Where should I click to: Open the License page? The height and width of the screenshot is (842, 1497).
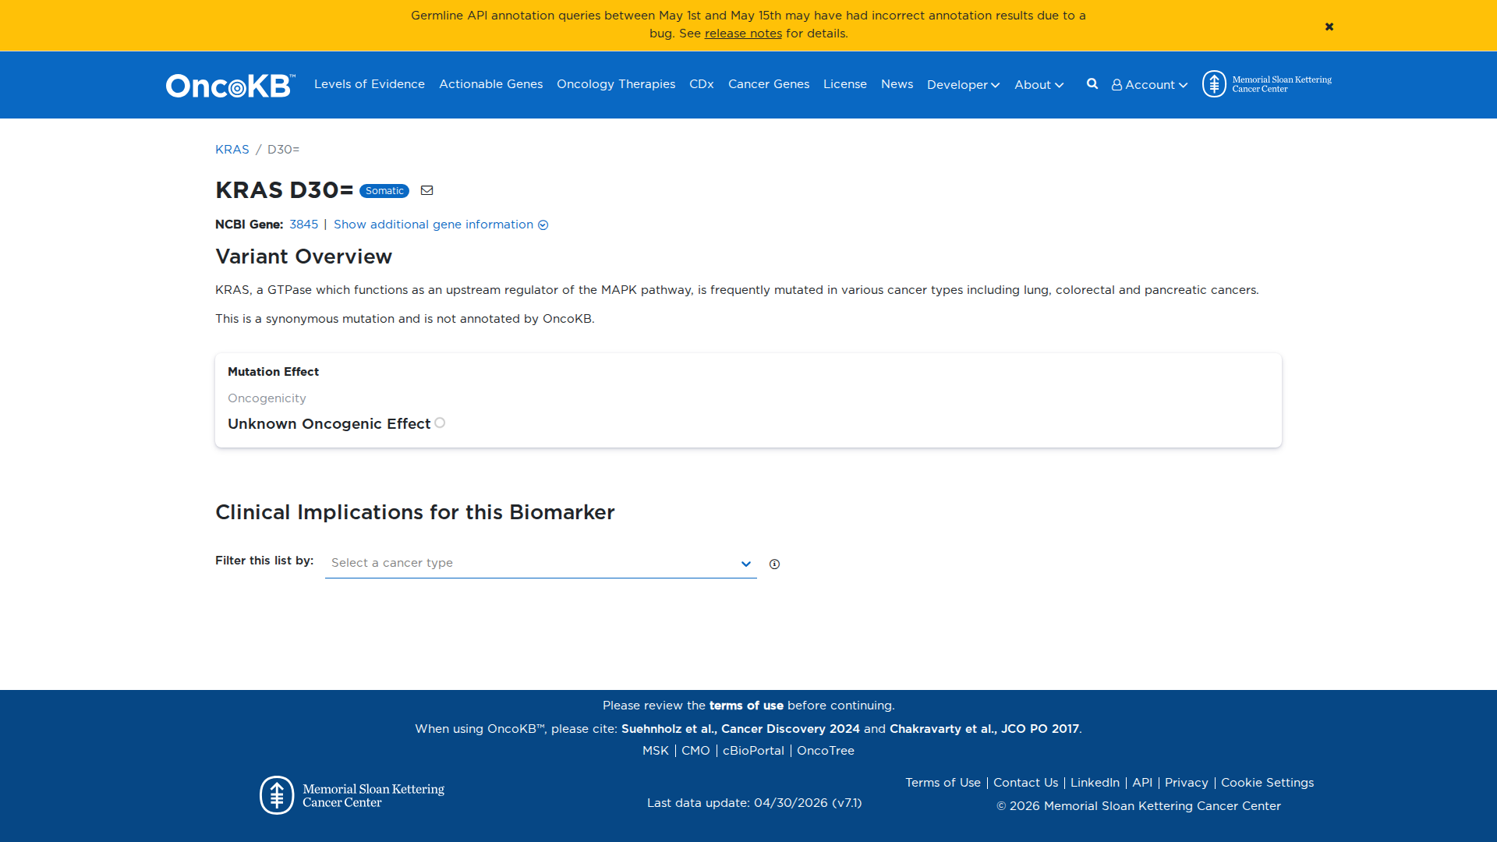845,84
